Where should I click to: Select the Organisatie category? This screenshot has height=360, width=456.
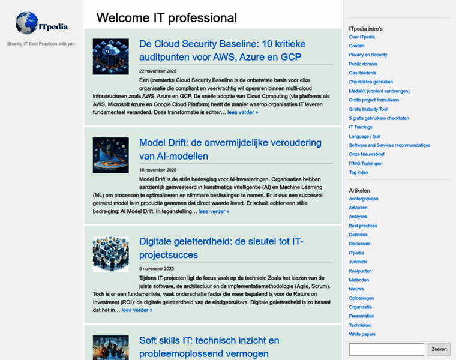coord(361,307)
